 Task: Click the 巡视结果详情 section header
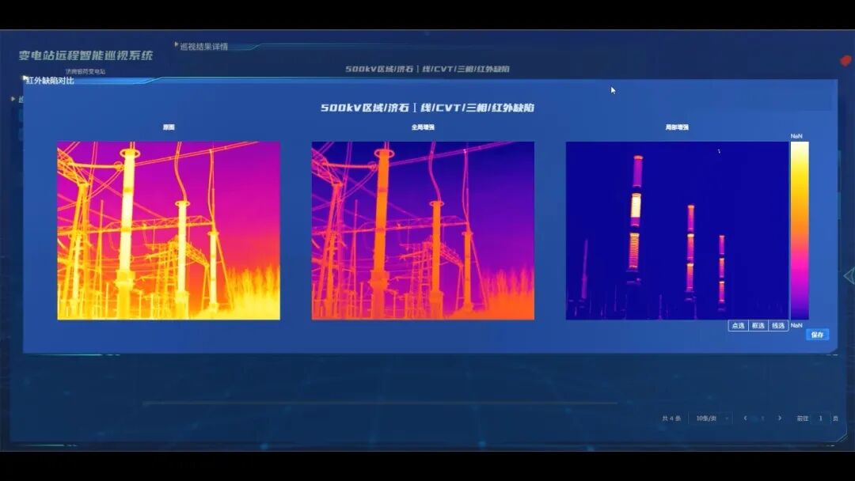[203, 47]
